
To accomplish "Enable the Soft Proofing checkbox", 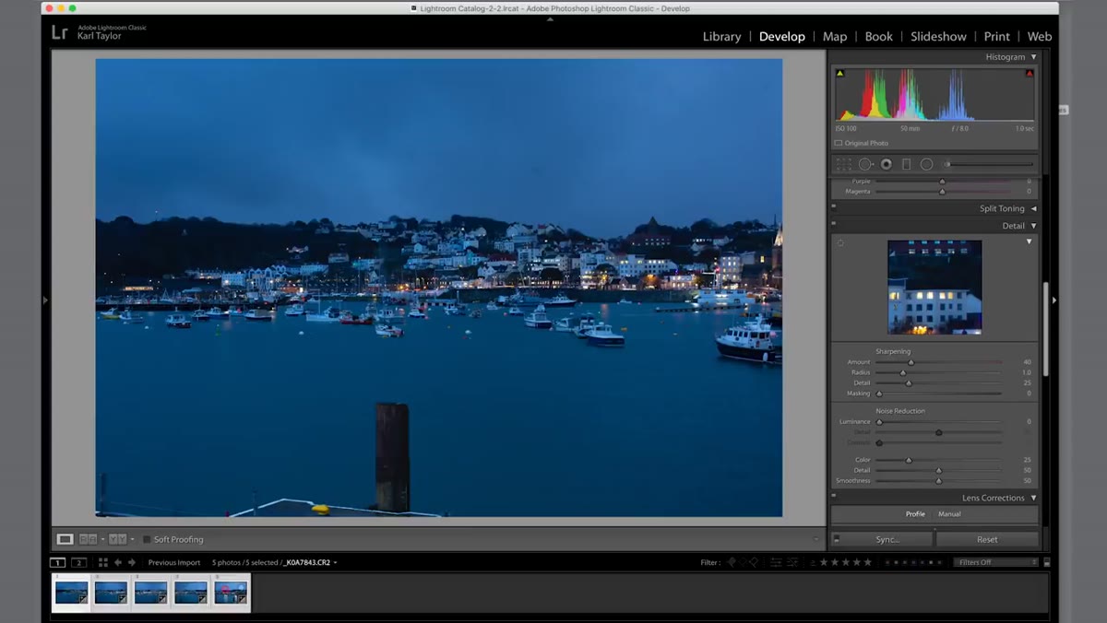I will 147,539.
